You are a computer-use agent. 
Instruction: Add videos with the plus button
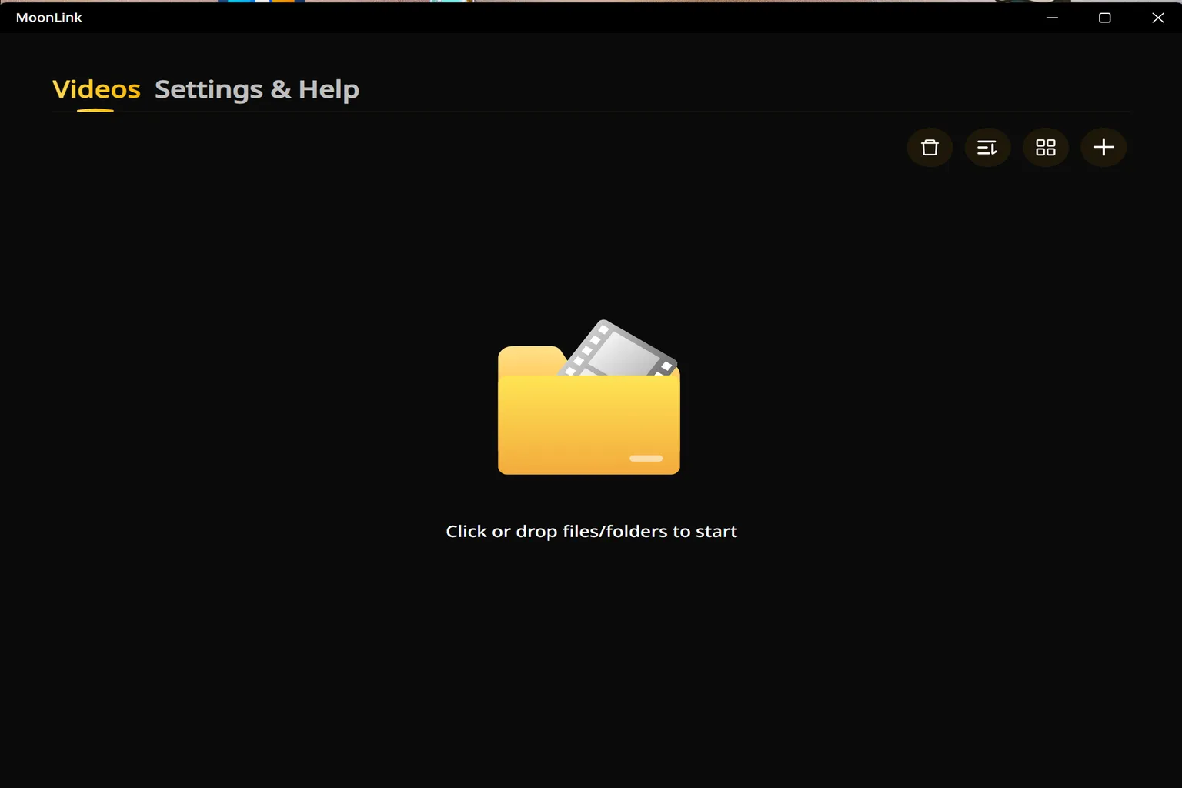click(x=1104, y=147)
